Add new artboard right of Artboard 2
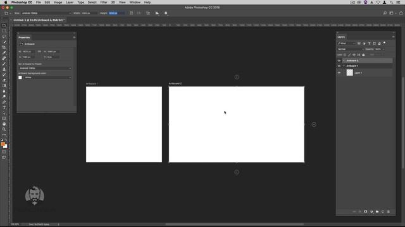405x227 pixels. pyautogui.click(x=314, y=125)
